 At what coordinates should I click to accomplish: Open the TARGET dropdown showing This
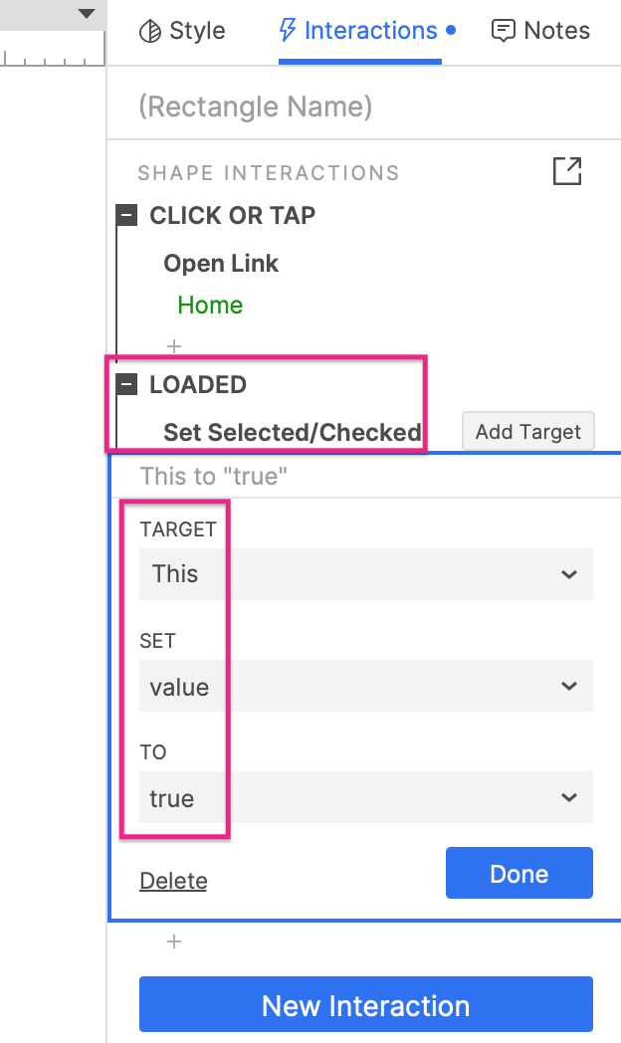pos(365,574)
